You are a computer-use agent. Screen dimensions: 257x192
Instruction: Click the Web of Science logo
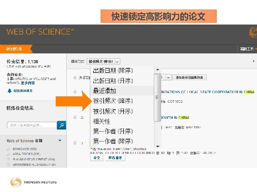pyautogui.click(x=40, y=32)
